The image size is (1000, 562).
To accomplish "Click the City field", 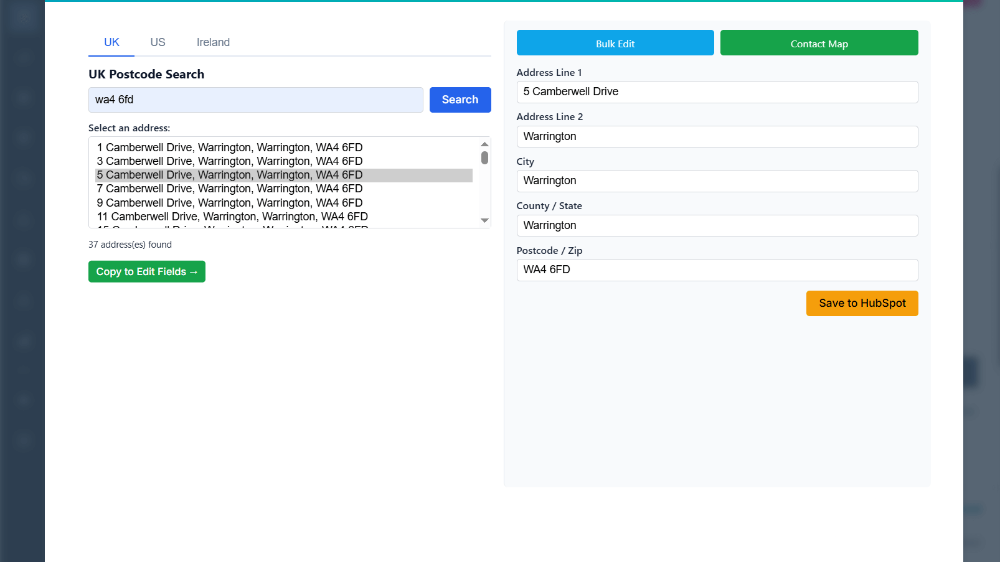I will (x=717, y=180).
